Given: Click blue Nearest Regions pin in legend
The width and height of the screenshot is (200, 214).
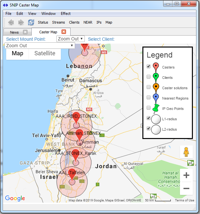Looking at the screenshot, I should (156, 98).
